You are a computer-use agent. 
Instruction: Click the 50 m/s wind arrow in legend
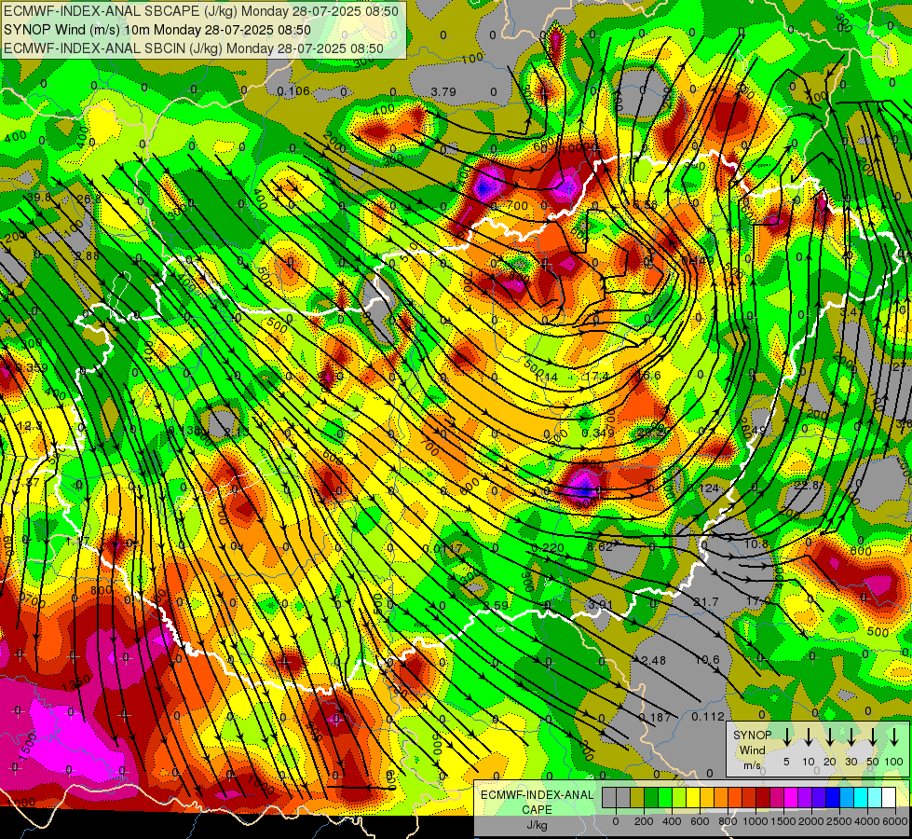coord(873,737)
